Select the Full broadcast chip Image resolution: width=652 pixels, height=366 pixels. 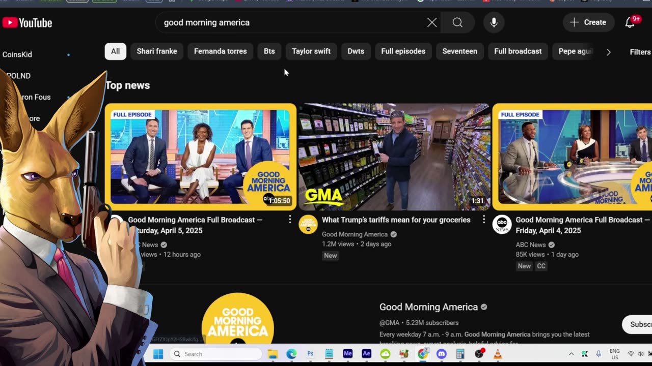click(518, 51)
